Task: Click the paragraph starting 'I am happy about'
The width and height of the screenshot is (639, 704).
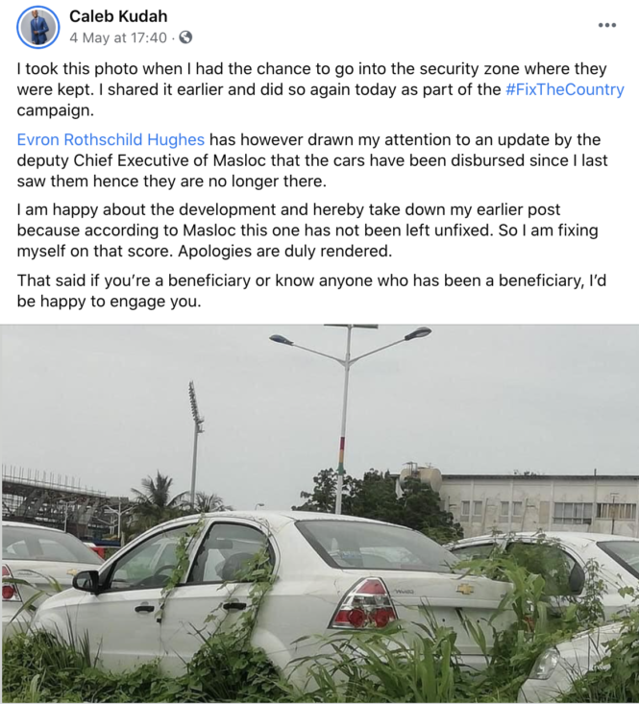Action: (x=307, y=230)
